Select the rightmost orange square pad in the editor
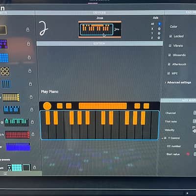The height and width of the screenshot is (196, 196). tap(146, 106)
